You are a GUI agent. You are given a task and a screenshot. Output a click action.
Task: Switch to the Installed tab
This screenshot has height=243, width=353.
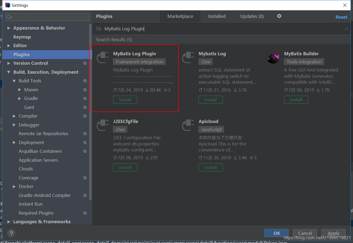coord(217,16)
